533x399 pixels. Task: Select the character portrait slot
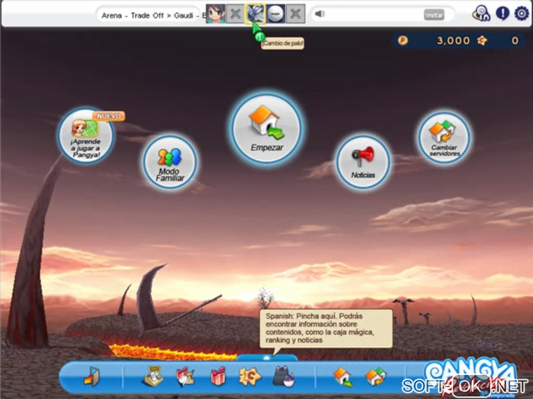click(x=215, y=14)
